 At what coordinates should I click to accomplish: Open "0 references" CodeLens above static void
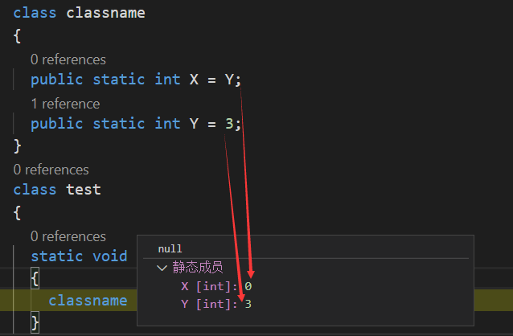[x=68, y=236]
